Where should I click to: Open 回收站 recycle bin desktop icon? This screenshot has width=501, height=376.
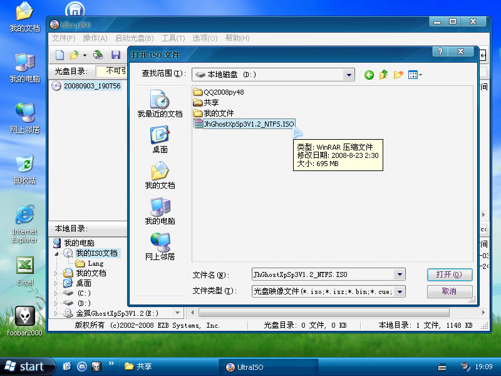[24, 169]
